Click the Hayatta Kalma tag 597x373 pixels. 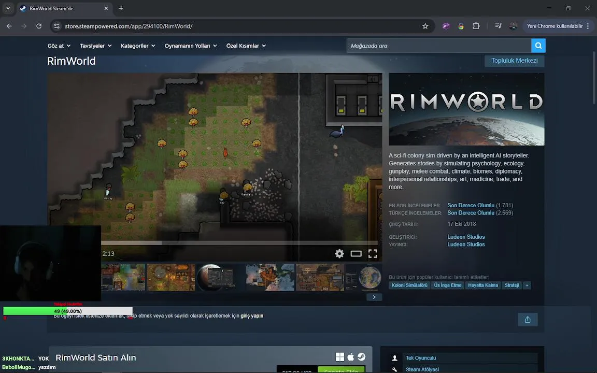click(483, 285)
